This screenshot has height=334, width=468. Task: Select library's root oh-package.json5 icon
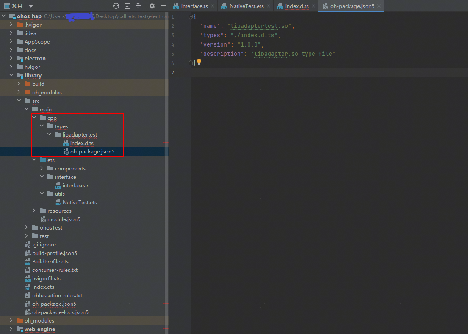pyautogui.click(x=28, y=304)
